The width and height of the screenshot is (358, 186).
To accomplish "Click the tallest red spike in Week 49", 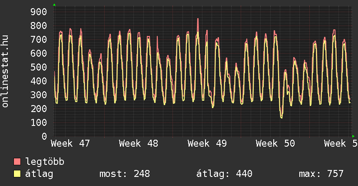I will (x=198, y=19).
